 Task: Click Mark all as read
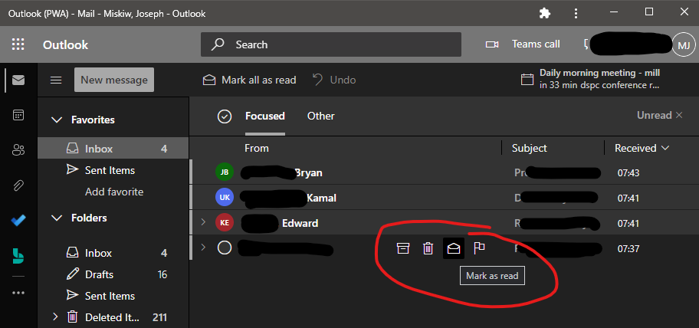tap(250, 80)
